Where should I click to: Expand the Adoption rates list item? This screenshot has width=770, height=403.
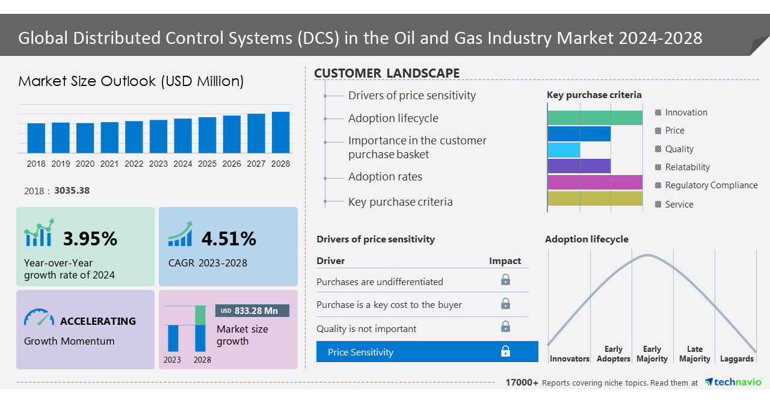pyautogui.click(x=385, y=177)
